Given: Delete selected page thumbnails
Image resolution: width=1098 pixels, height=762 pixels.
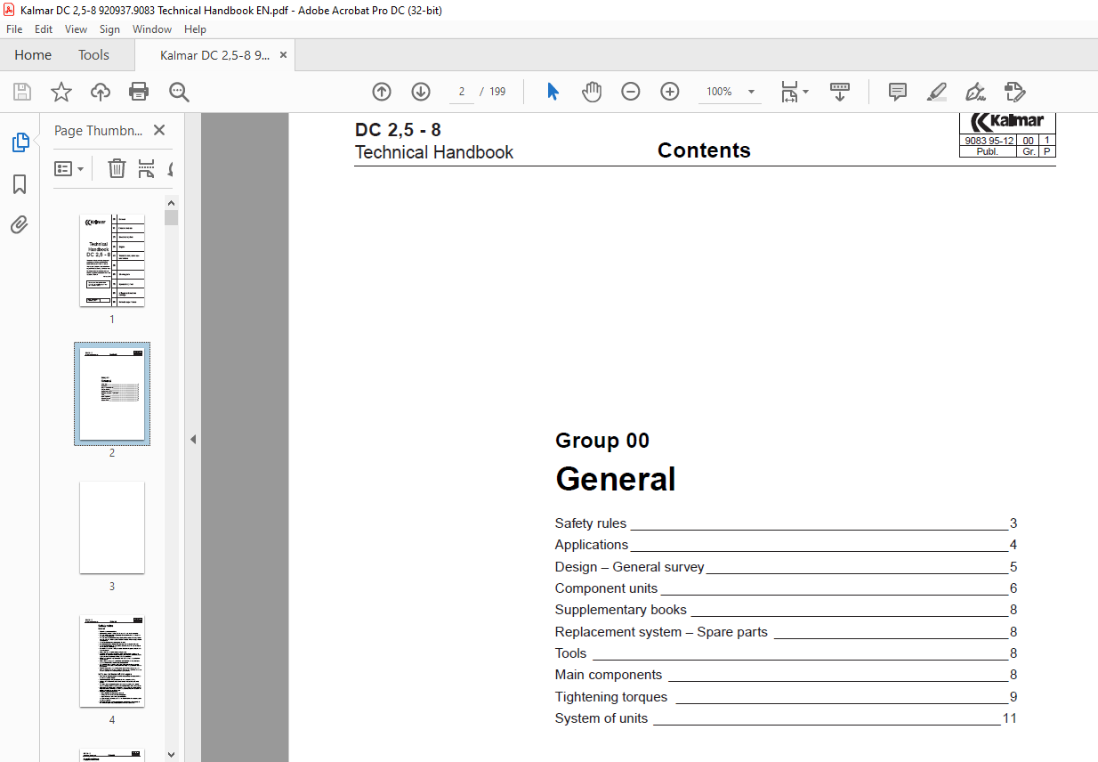Looking at the screenshot, I should tap(117, 168).
